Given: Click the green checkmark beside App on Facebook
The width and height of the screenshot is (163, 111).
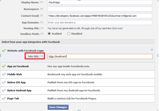Looking at the screenshot, I should pyautogui.click(x=4, y=66).
